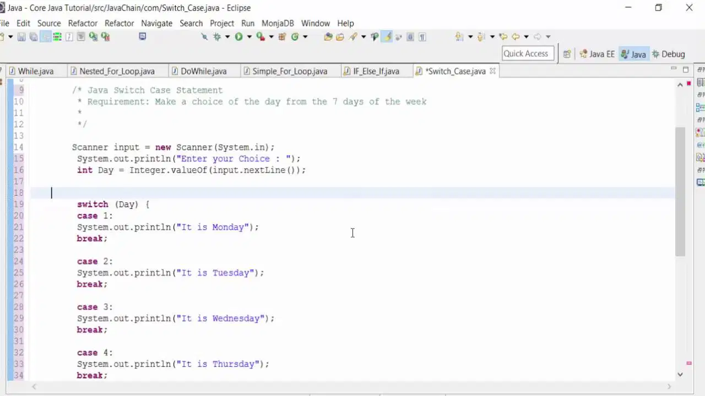705x396 pixels.
Task: Click the Debug bug icon in toolbar
Action: [218, 37]
